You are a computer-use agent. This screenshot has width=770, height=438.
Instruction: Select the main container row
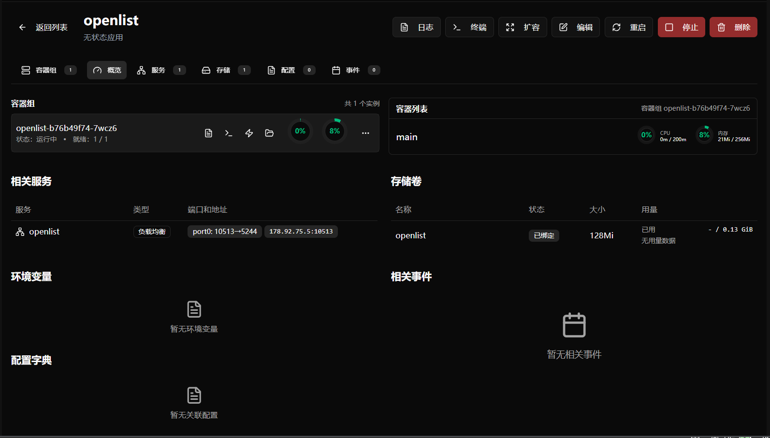point(573,137)
